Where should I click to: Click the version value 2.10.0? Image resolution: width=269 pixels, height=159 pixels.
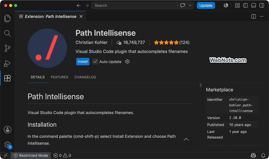[235, 118]
